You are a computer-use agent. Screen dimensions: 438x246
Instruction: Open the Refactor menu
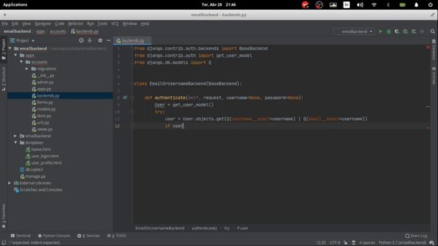click(76, 24)
